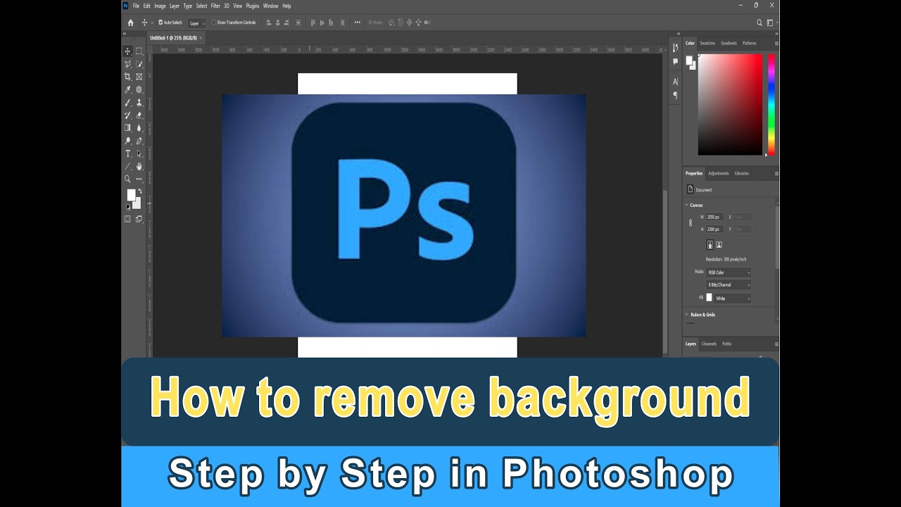Select the Eraser tool
The height and width of the screenshot is (507, 901).
(x=139, y=115)
